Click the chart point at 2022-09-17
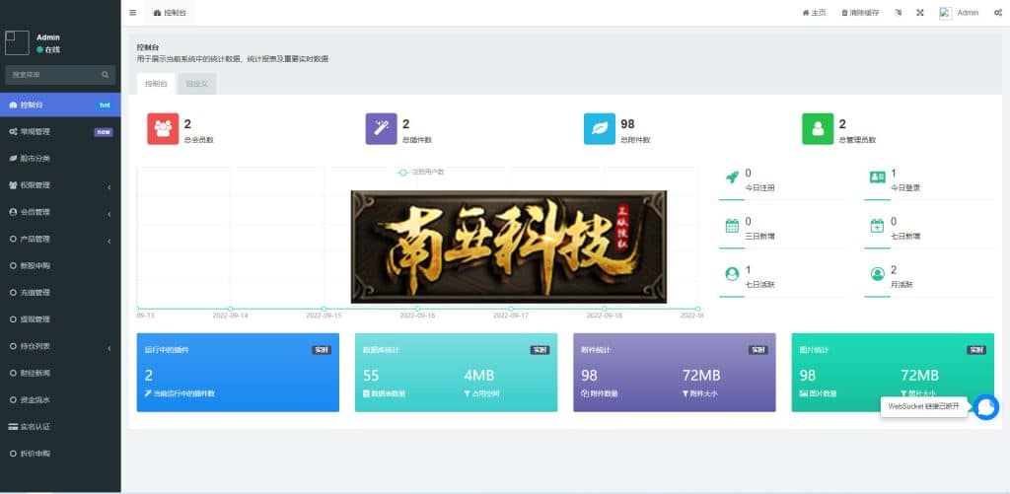 [511, 309]
